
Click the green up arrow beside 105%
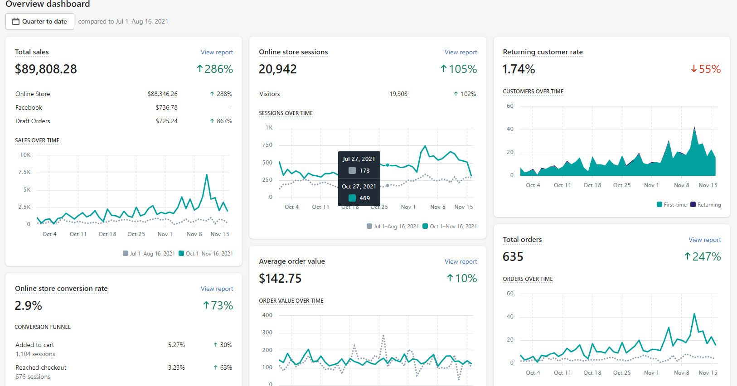tap(444, 69)
